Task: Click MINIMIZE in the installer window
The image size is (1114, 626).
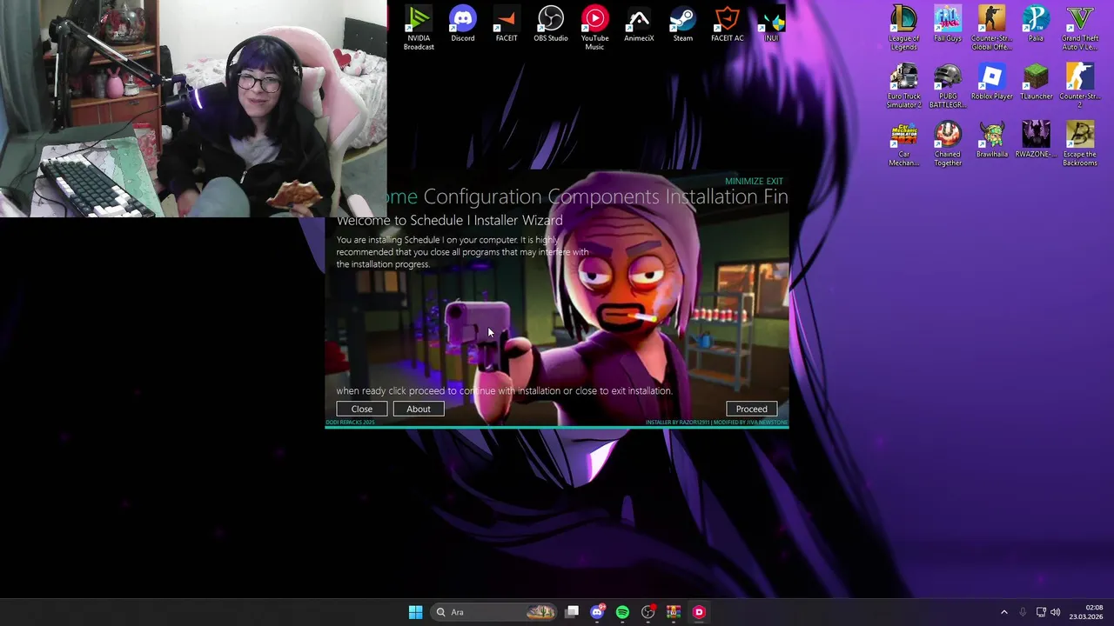Action: click(744, 181)
